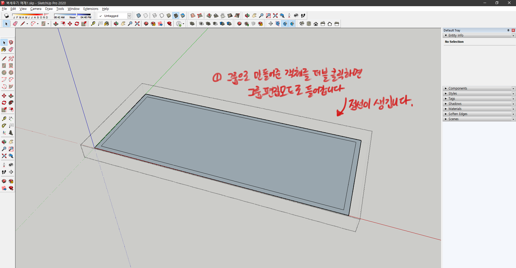Open the tag selection dropdown showing Untagged
Screen dimensions: 516x268
point(129,16)
